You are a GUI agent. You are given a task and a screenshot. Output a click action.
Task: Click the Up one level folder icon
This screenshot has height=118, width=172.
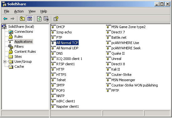pos(22,19)
